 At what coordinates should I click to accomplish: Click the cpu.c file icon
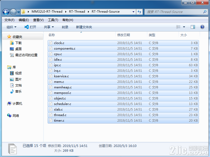pyautogui.click(x=51, y=54)
